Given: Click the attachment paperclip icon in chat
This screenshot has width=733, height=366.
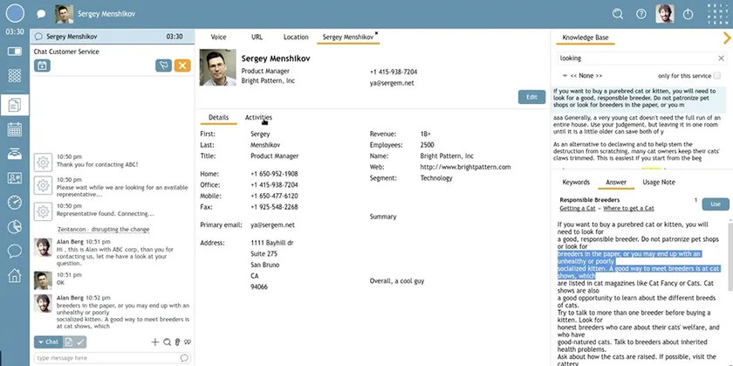Looking at the screenshot, I should click(176, 342).
